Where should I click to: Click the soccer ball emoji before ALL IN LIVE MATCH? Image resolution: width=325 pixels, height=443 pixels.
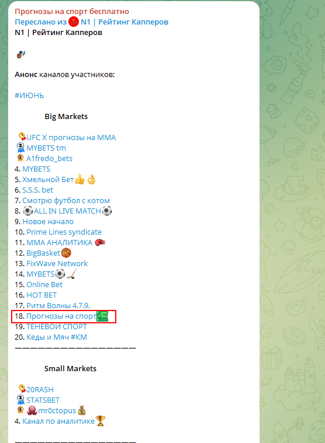[x=27, y=211]
